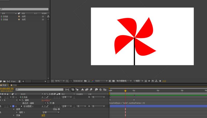
Task: Click the trash icon in Project panel
Action: click(19, 81)
